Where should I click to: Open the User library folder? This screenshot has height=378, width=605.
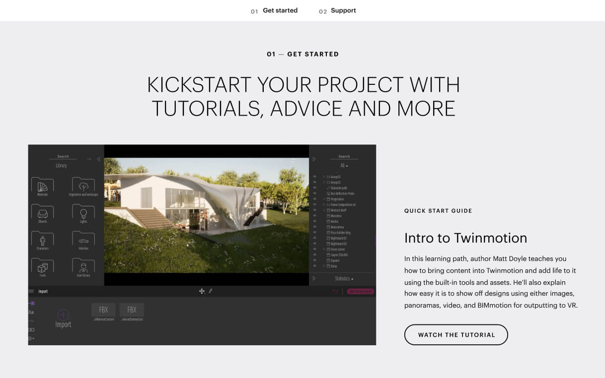pyautogui.click(x=83, y=266)
